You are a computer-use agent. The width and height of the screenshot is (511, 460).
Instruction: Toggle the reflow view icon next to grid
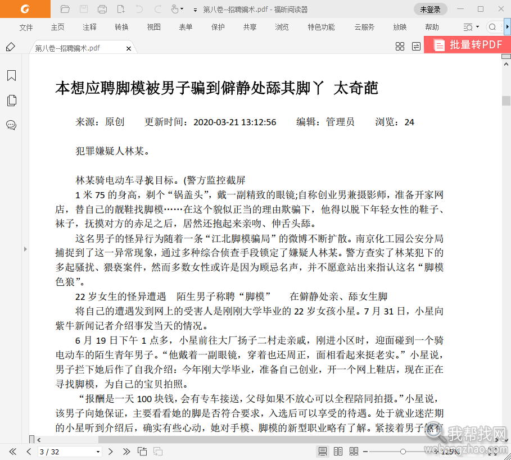click(416, 46)
